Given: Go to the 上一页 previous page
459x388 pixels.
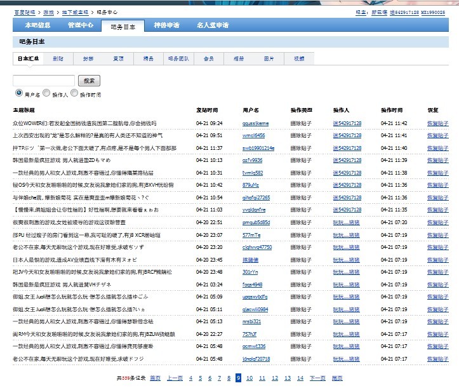Looking at the screenshot, I should pos(175,378).
